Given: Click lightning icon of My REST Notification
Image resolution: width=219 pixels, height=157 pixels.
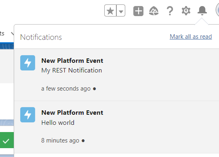Looking at the screenshot, I should click(27, 63).
